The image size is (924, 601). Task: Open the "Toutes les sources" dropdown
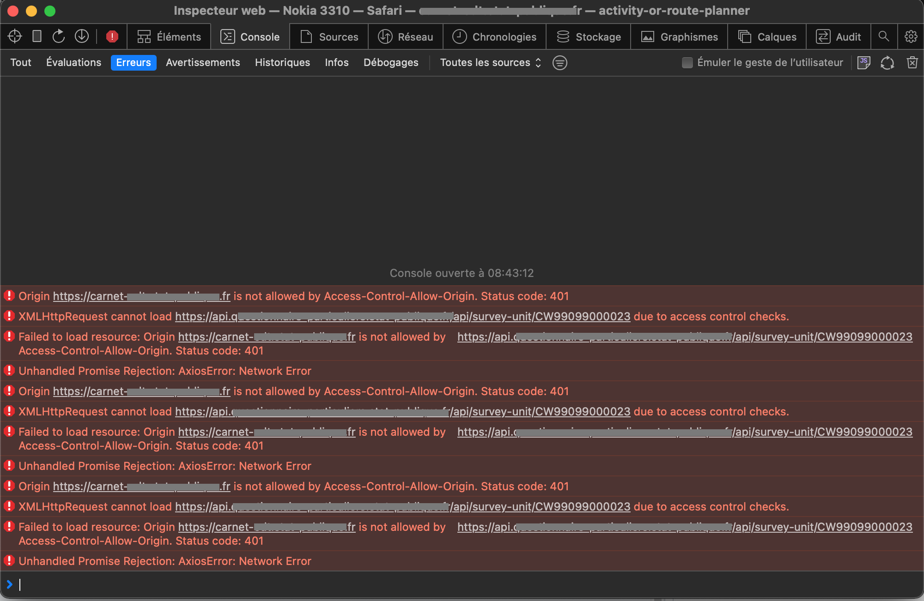pos(489,62)
